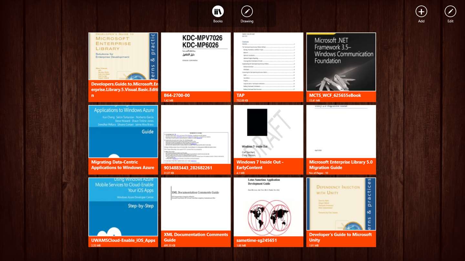Open Migrating Data-Centric Applications to Windows Azure
Viewport: 465px width, 261px height.
(x=123, y=140)
